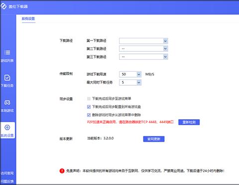Switch to the 系统设置 tab header
The height and width of the screenshot is (185, 239).
pyautogui.click(x=28, y=18)
